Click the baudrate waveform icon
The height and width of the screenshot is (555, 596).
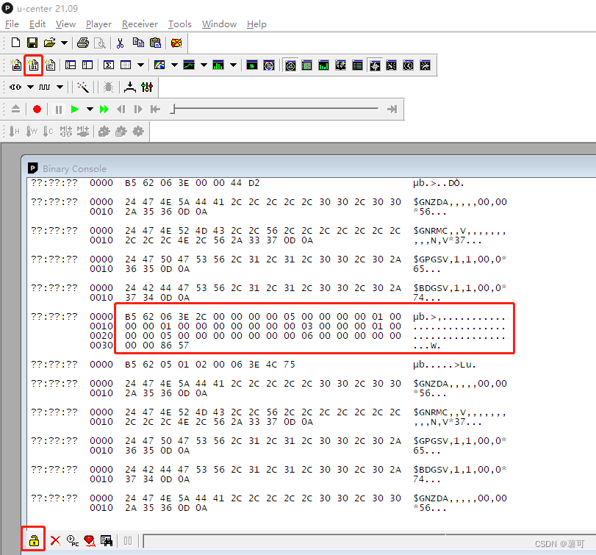[45, 87]
